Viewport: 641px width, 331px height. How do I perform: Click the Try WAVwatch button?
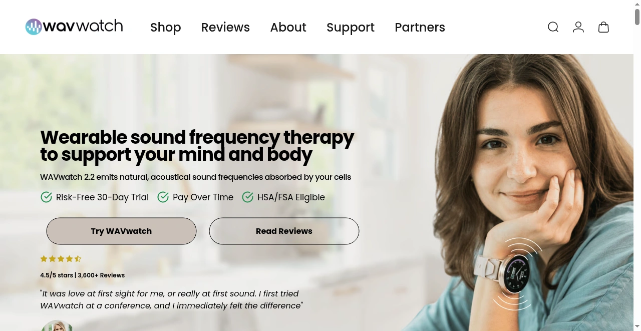(121, 231)
